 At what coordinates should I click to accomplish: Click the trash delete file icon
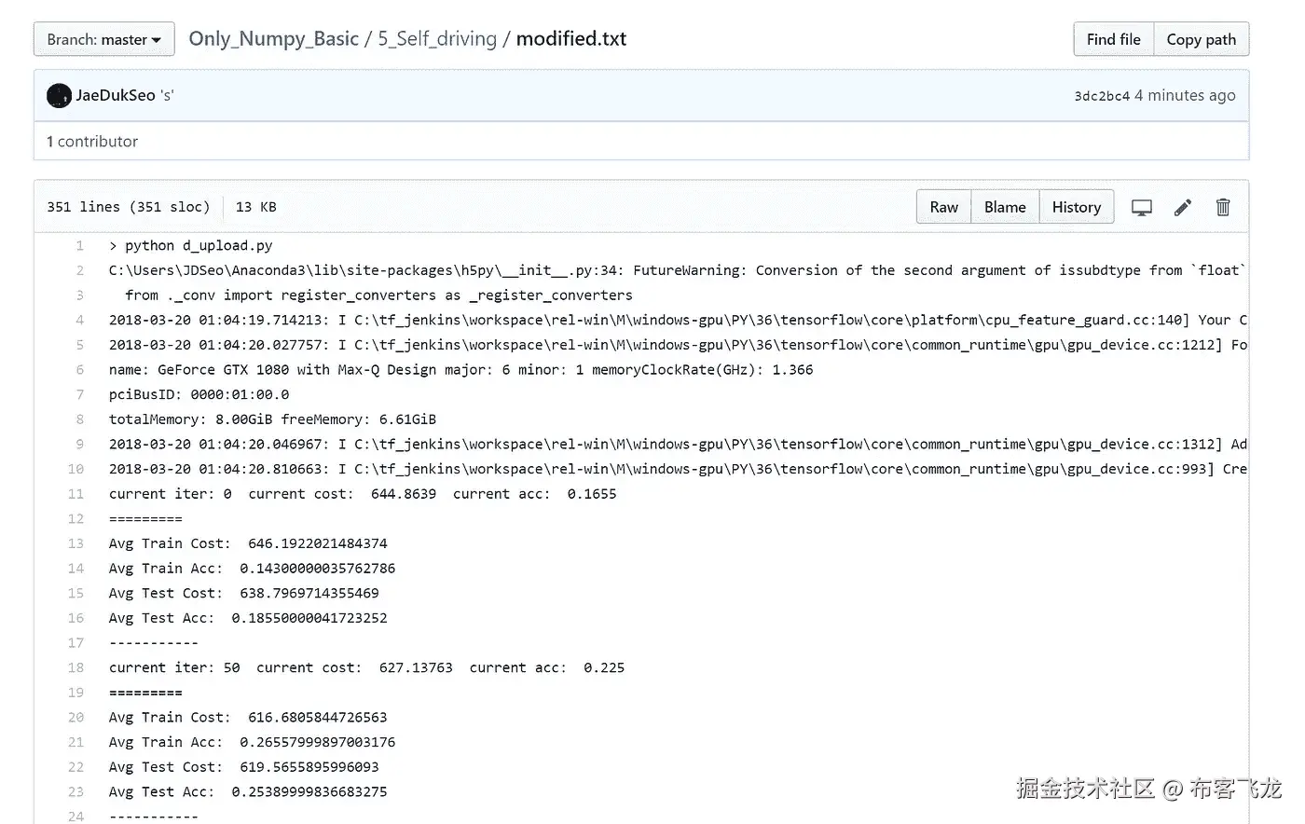click(1223, 208)
